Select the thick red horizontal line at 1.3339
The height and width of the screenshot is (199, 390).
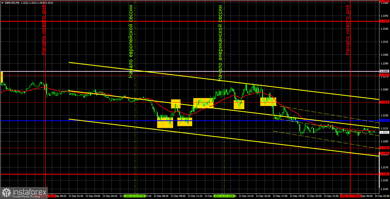190,21
